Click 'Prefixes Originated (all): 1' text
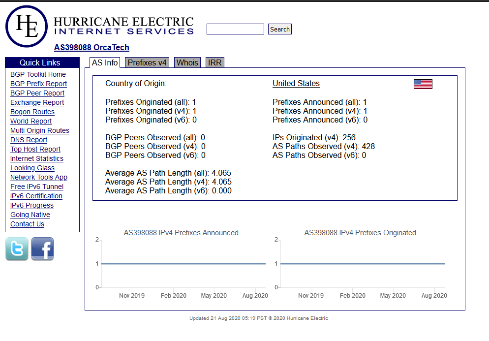Viewport: 489px width, 341px height. 151,102
